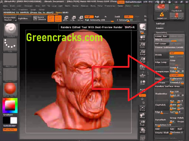This screenshot has height=141, width=189.
Task: Toggle Local transformations icon
Action: click(x=142, y=83)
